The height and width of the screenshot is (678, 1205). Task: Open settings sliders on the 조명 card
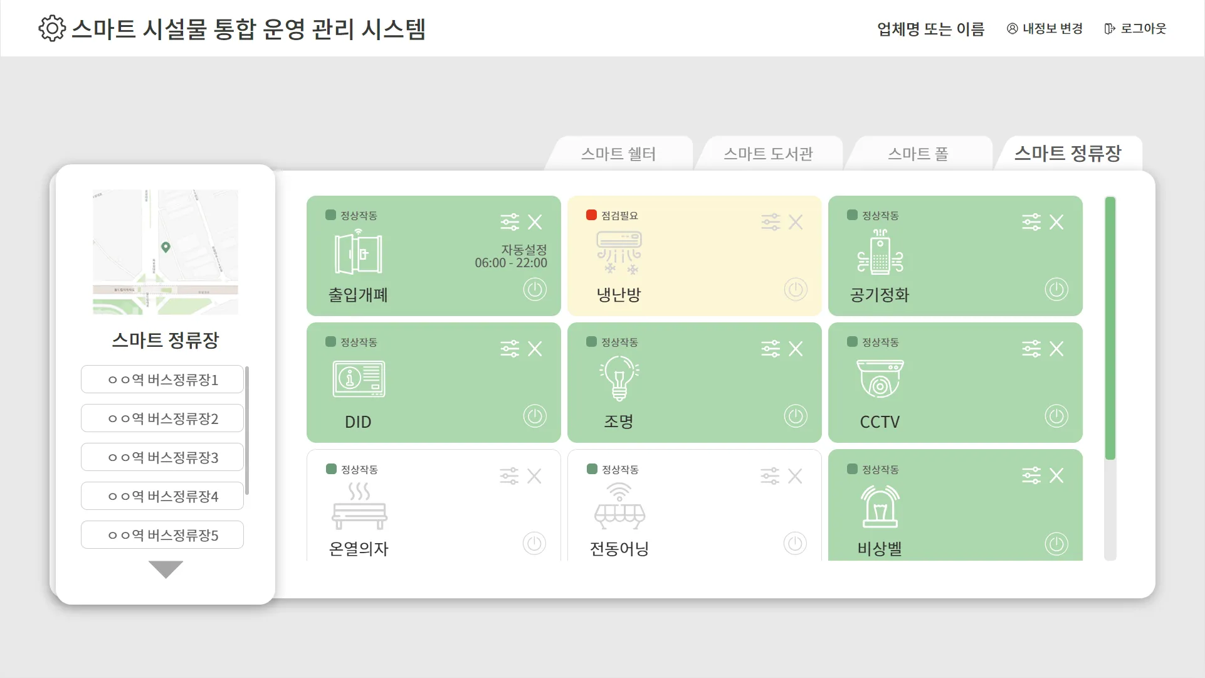pyautogui.click(x=770, y=348)
